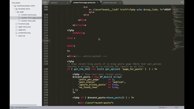
Task: Click line number 141 in the gutter
Action: (46, 97)
